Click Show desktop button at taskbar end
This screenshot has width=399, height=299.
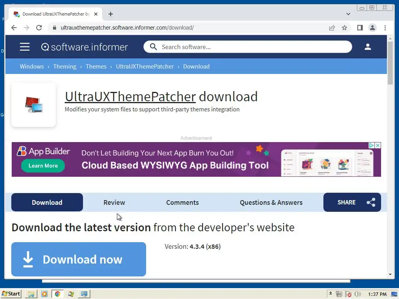click(394, 294)
